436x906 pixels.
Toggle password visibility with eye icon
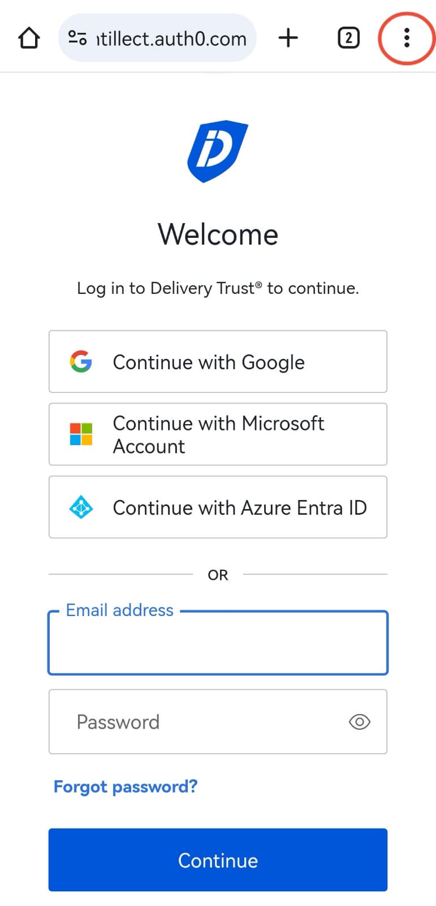pyautogui.click(x=360, y=722)
